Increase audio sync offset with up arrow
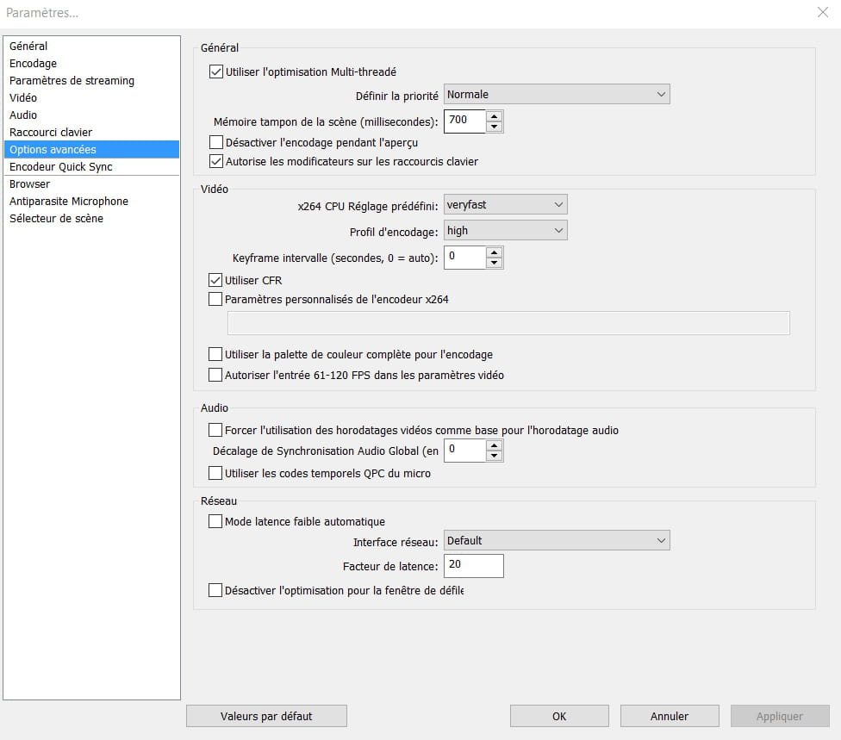The height and width of the screenshot is (740, 841). click(x=494, y=445)
